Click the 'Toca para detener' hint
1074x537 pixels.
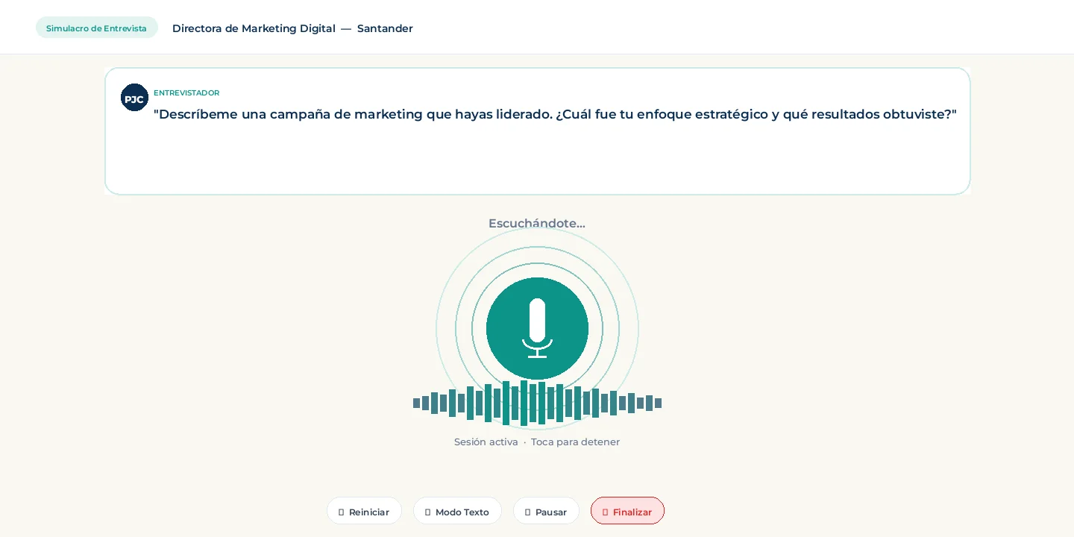coord(575,442)
